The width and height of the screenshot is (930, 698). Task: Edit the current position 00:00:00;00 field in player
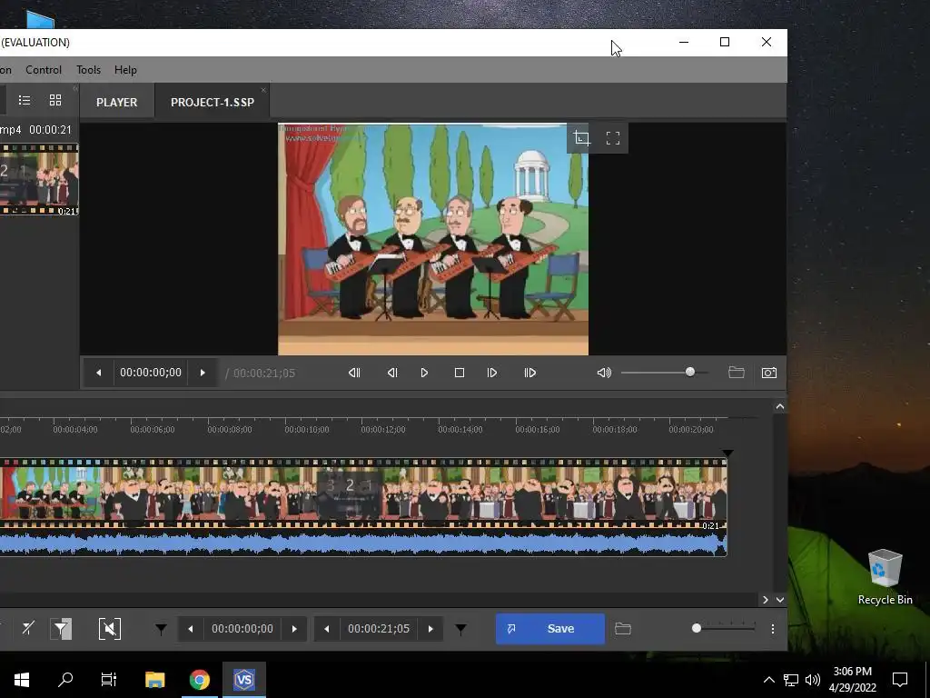pyautogui.click(x=151, y=373)
